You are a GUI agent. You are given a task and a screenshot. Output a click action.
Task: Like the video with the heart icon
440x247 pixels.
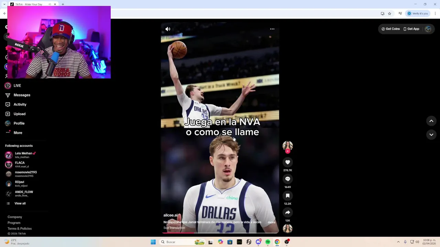288,162
